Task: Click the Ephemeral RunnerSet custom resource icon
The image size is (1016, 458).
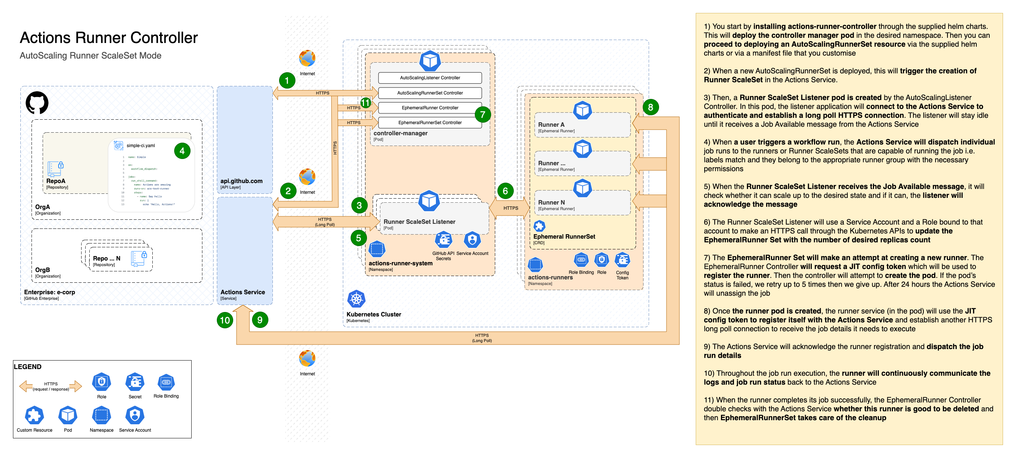Action: click(539, 226)
